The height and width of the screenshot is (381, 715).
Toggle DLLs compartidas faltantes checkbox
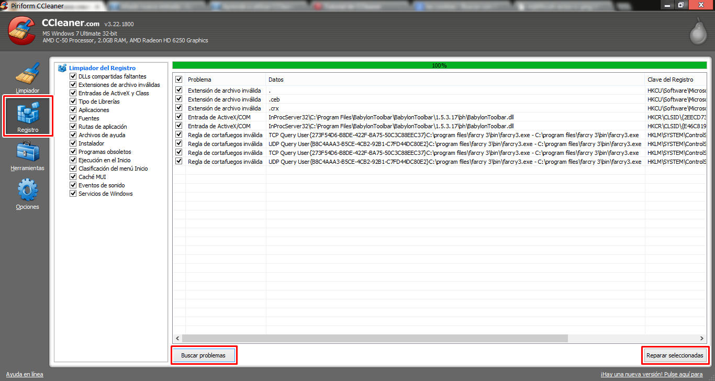[73, 76]
